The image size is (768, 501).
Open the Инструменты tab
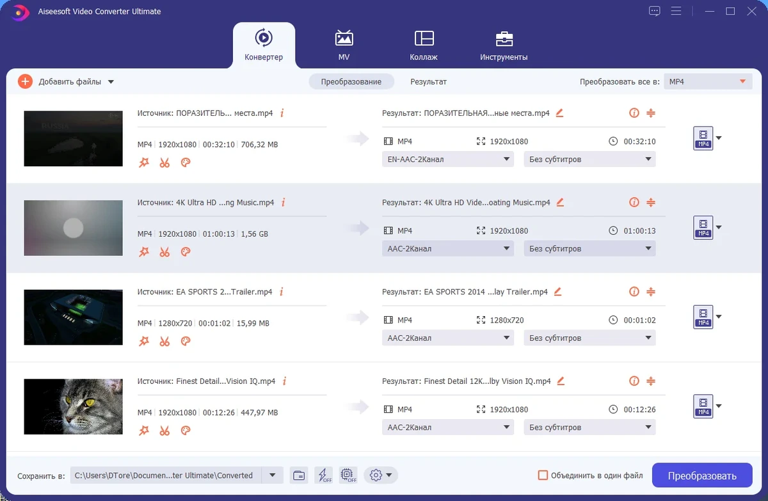click(504, 45)
